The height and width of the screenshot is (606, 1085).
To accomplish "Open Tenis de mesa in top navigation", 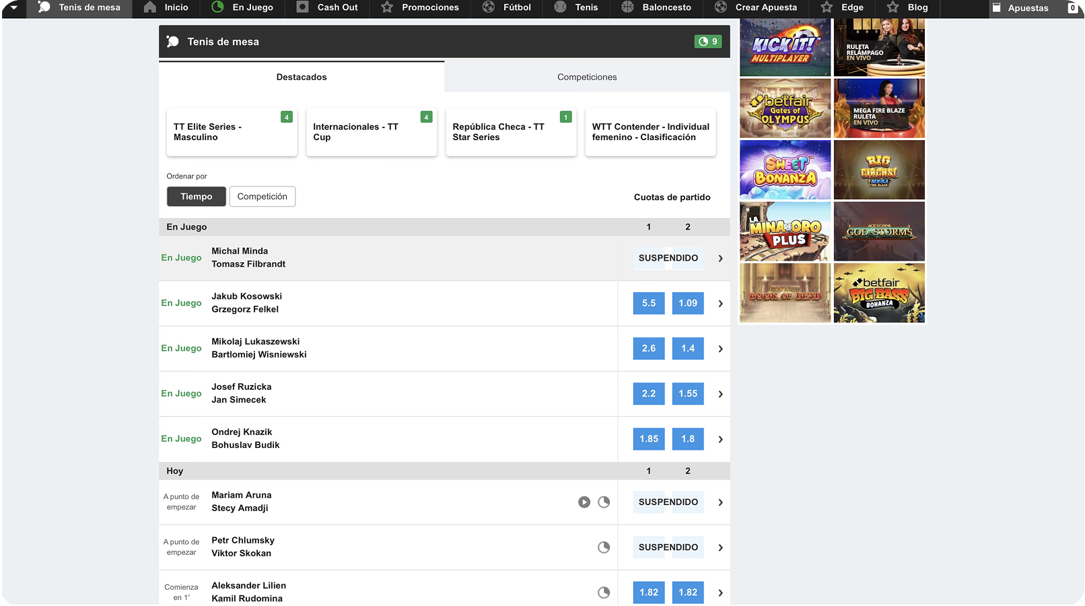I will point(79,7).
